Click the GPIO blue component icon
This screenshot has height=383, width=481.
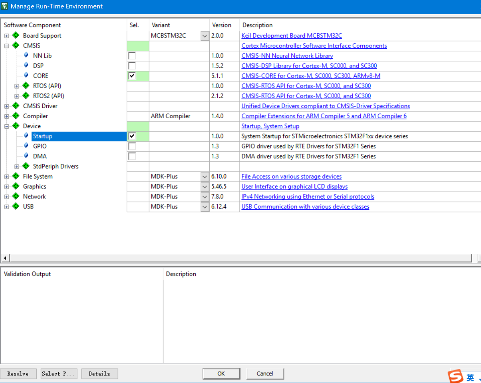tap(26, 146)
